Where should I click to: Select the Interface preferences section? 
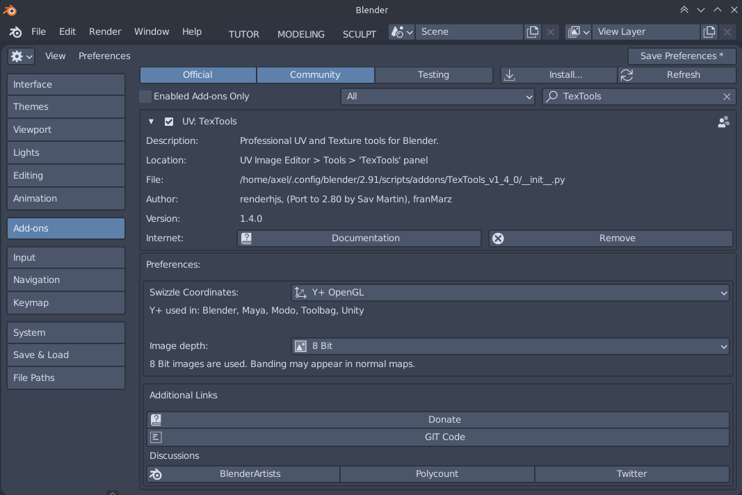(x=66, y=84)
